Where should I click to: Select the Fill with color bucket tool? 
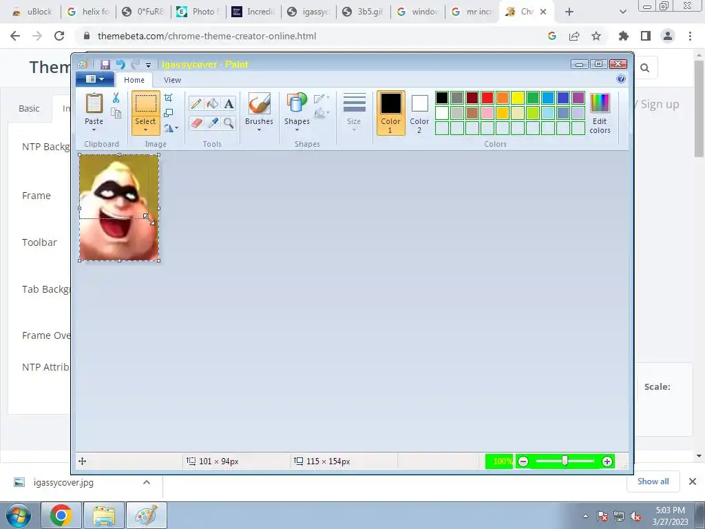click(x=212, y=104)
